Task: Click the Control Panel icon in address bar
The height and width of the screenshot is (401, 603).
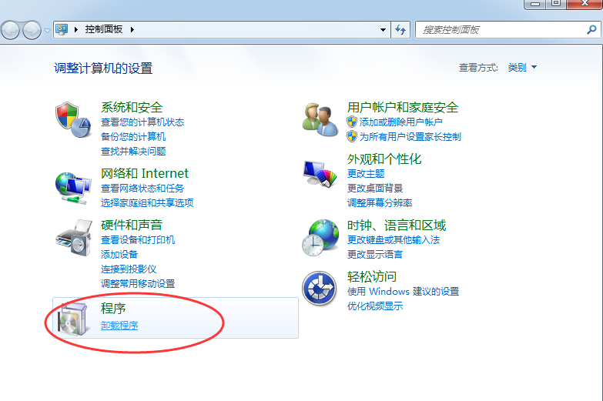Action: [62, 29]
